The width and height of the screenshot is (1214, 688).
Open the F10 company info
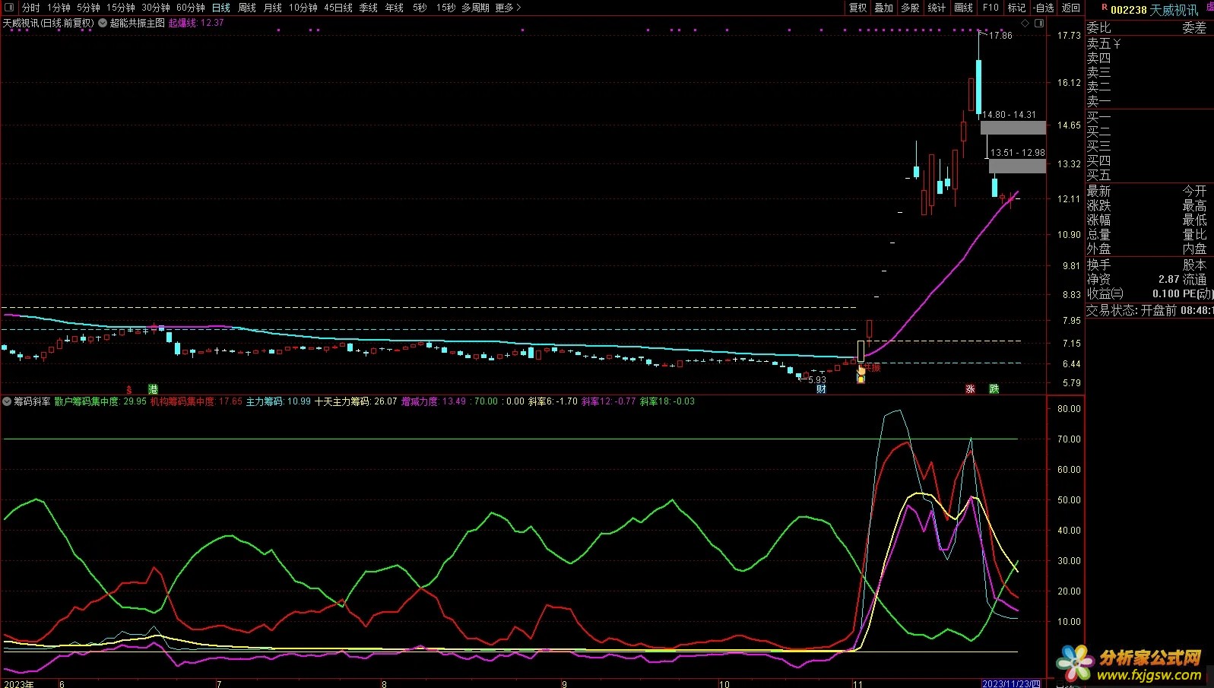pos(991,7)
